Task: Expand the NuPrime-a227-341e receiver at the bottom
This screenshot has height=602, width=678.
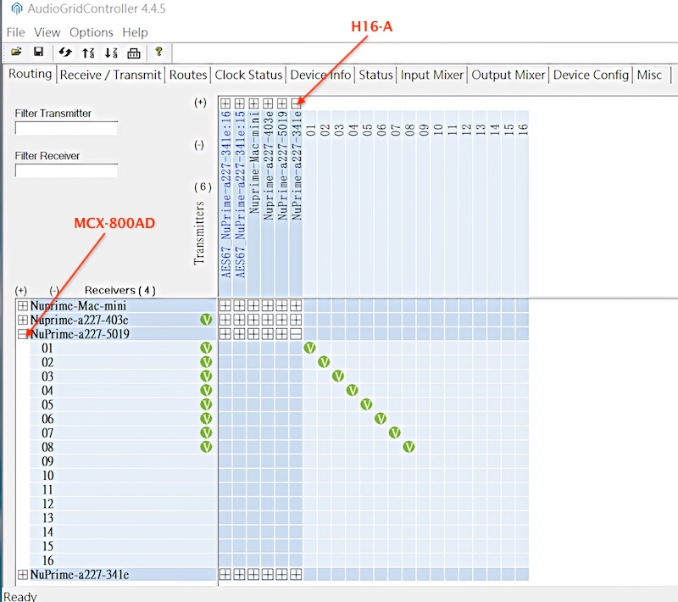Action: 23,575
